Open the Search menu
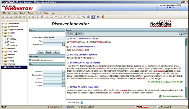 click(x=22, y=13)
